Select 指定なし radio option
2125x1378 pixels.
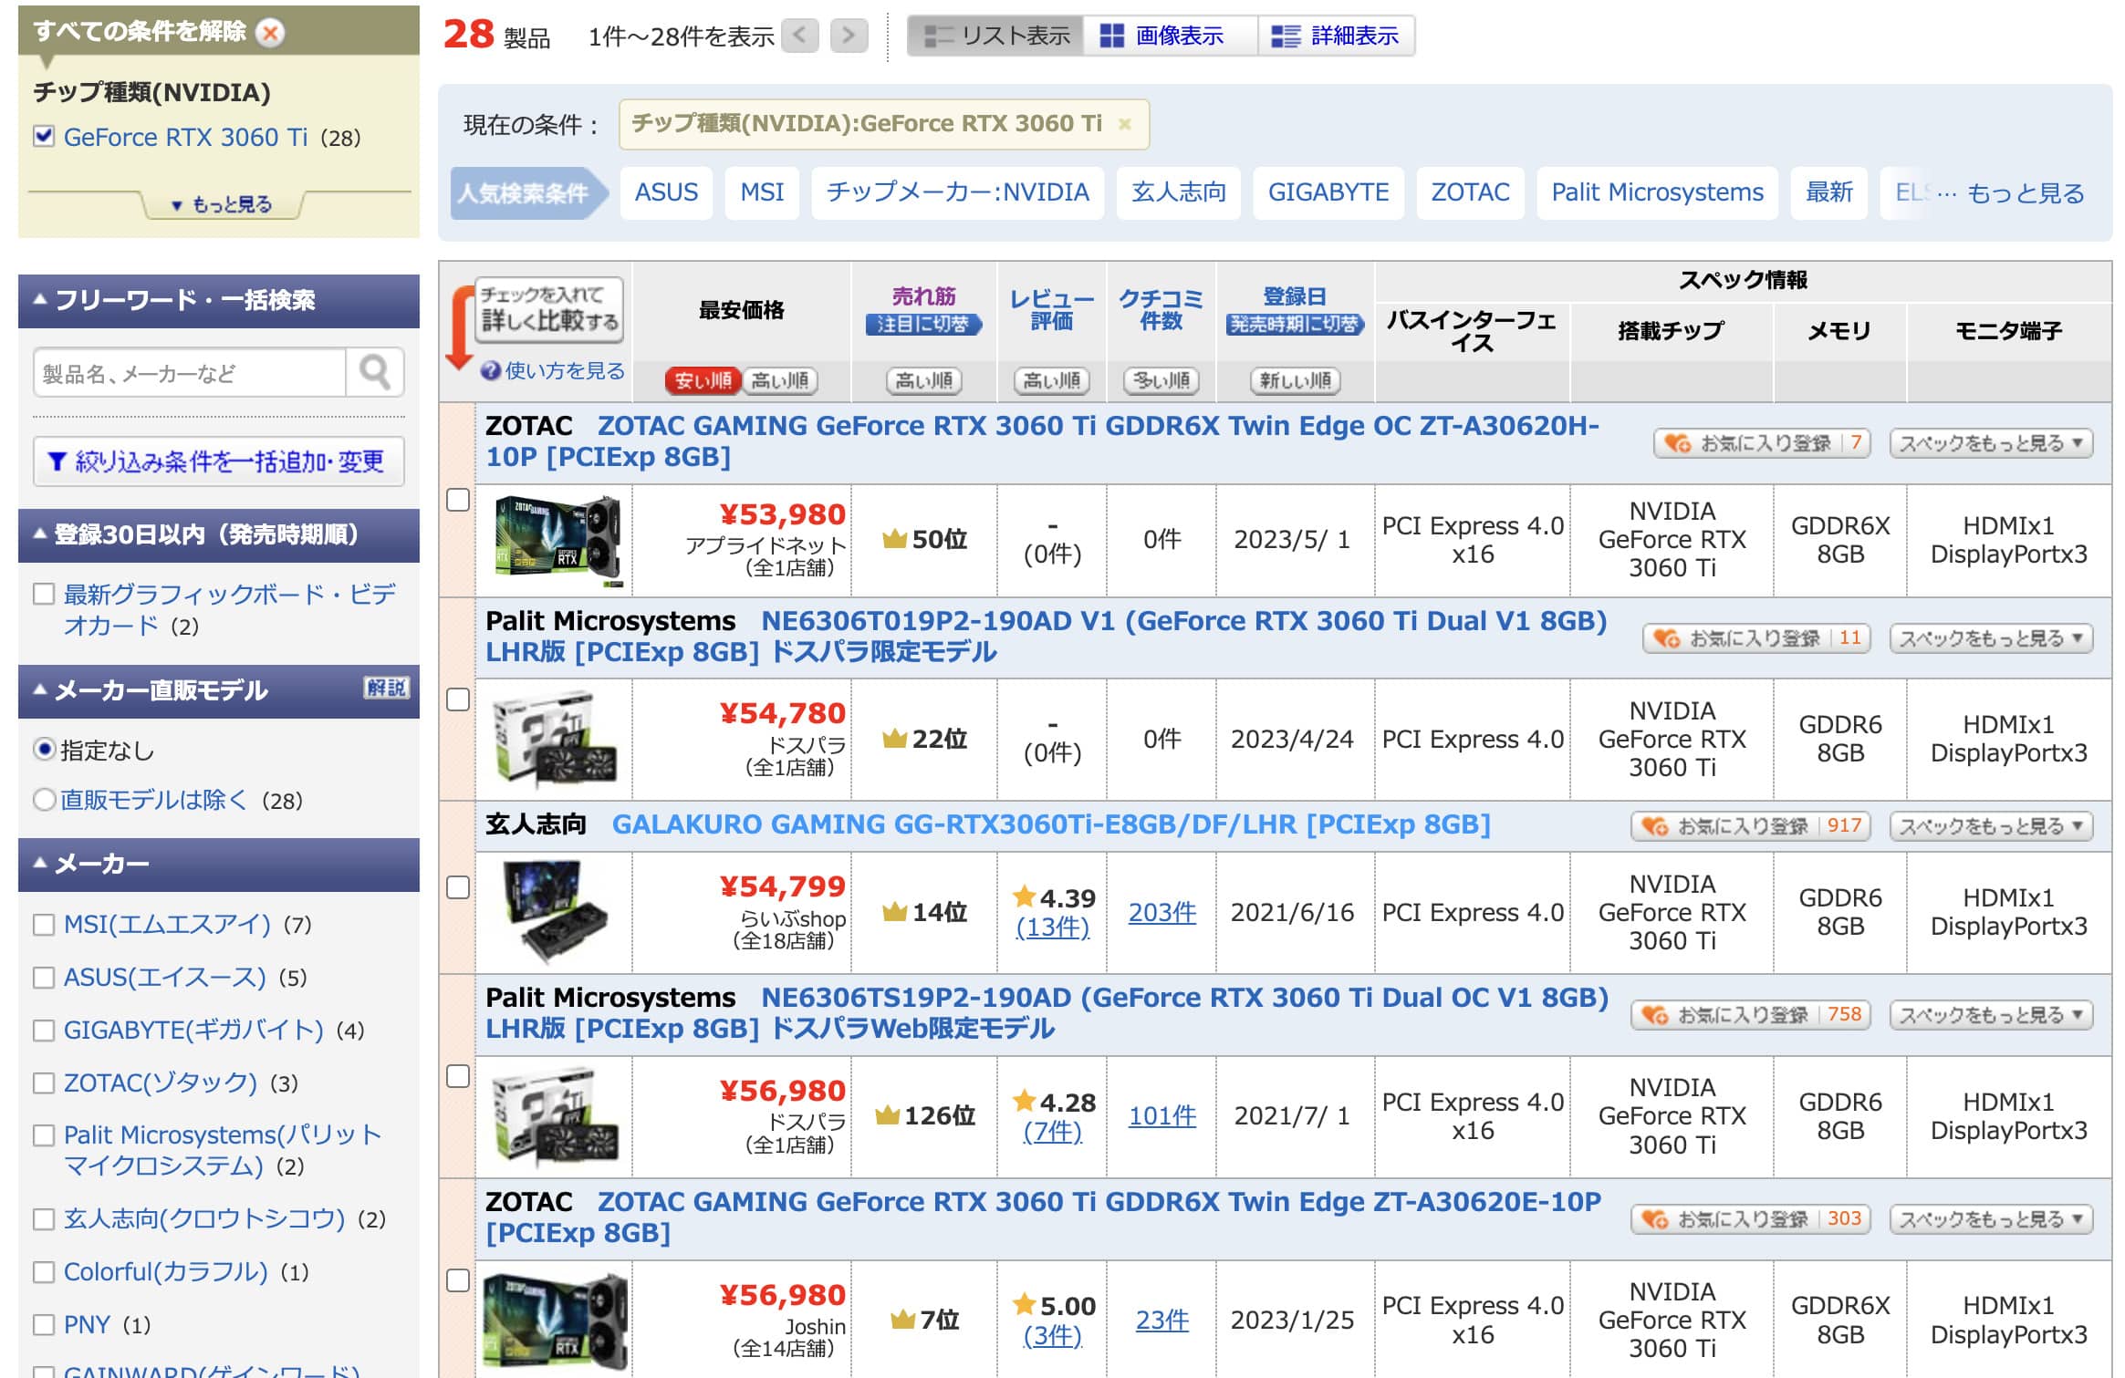tap(44, 751)
